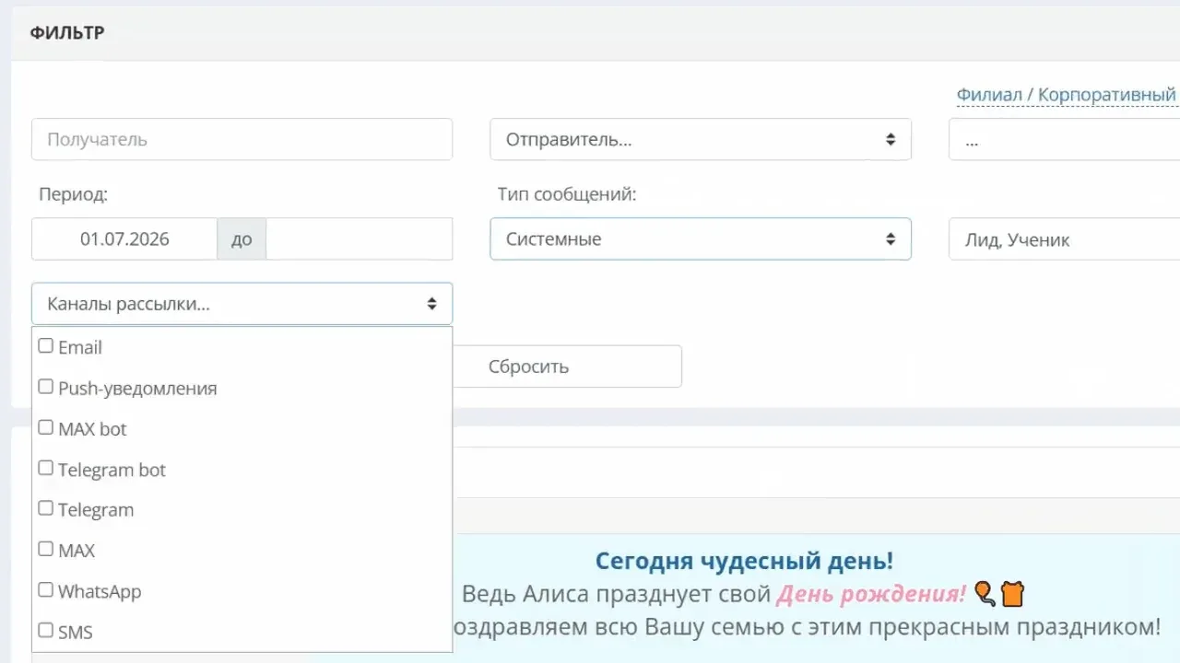Click the pink 'День рождения!' text
The width and height of the screenshot is (1180, 663).
pos(871,594)
